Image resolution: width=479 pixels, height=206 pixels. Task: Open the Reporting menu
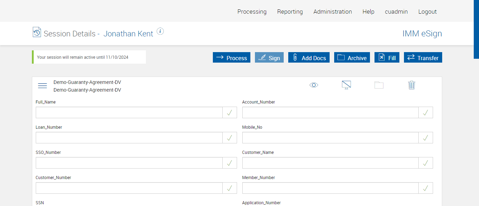click(x=290, y=12)
